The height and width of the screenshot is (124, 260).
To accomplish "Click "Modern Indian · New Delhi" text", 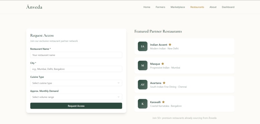I will tap(164, 49).
